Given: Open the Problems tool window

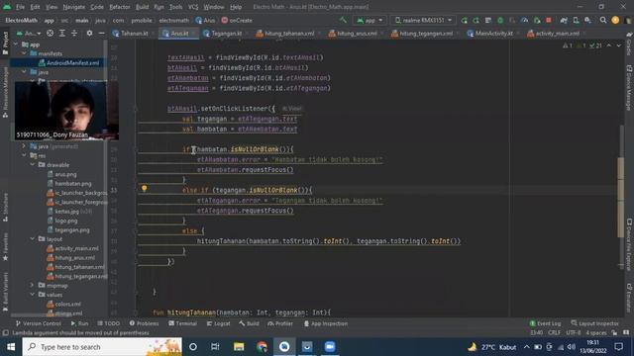Looking at the screenshot, I should pyautogui.click(x=144, y=323).
